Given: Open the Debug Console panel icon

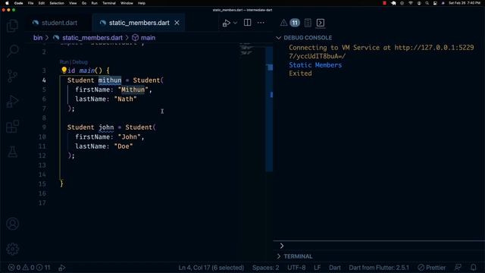Looking at the screenshot, I should pos(321,23).
